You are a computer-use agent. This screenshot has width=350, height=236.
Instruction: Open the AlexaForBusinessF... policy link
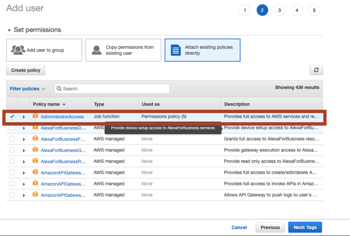click(63, 139)
